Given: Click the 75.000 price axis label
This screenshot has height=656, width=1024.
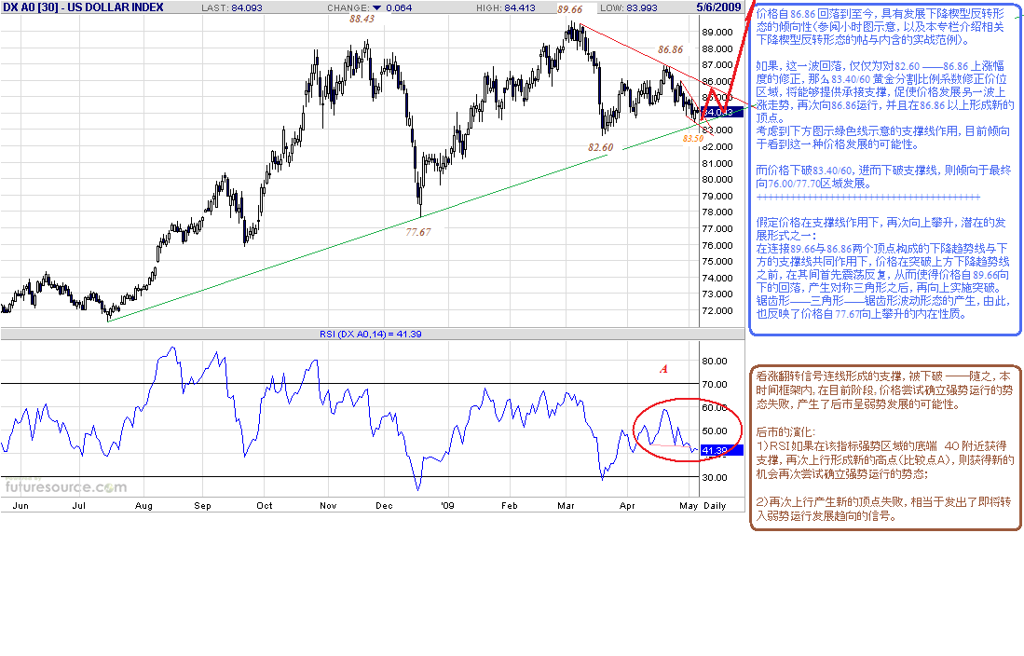Looking at the screenshot, I should coord(717,261).
